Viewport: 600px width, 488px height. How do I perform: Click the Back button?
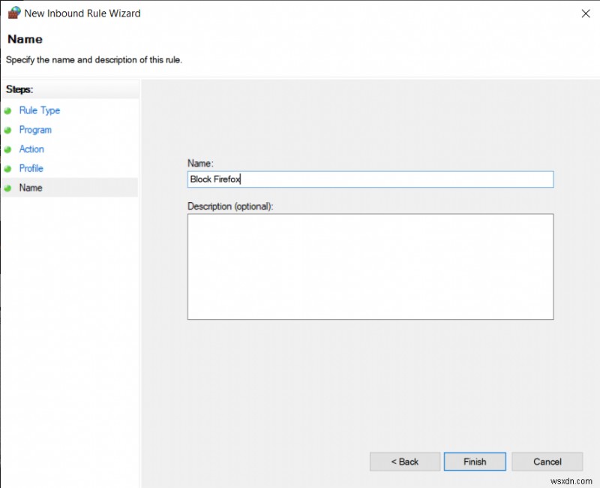pos(404,462)
